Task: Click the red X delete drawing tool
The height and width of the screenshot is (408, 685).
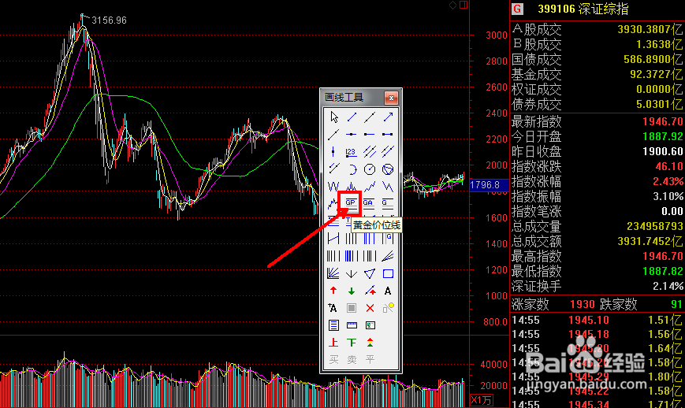Action: [x=370, y=308]
